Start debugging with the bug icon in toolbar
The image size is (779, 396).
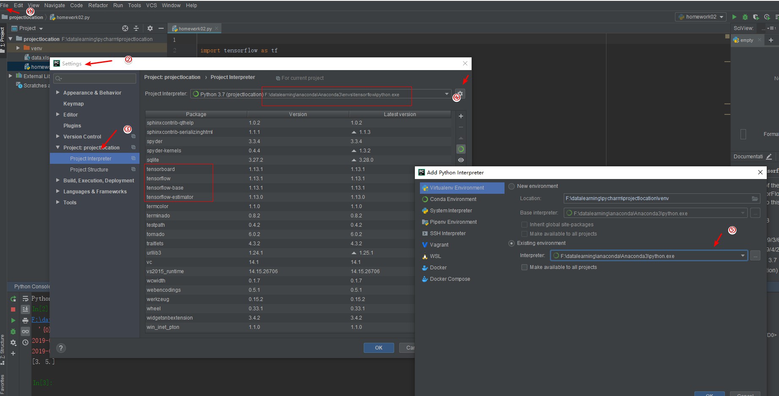[745, 17]
